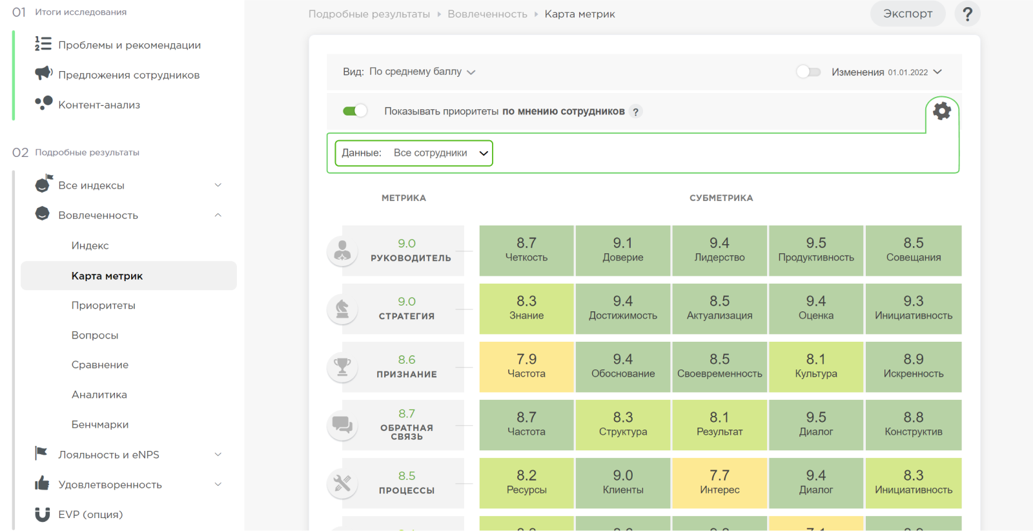1033x531 pixels.
Task: Click the EVP magnet icon
Action: pyautogui.click(x=43, y=514)
